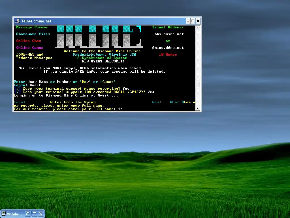
Task: Minimize the Telnet dmine.net window
Action: click(x=188, y=21)
